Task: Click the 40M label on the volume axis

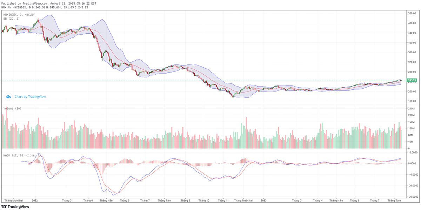Action: 410,142
